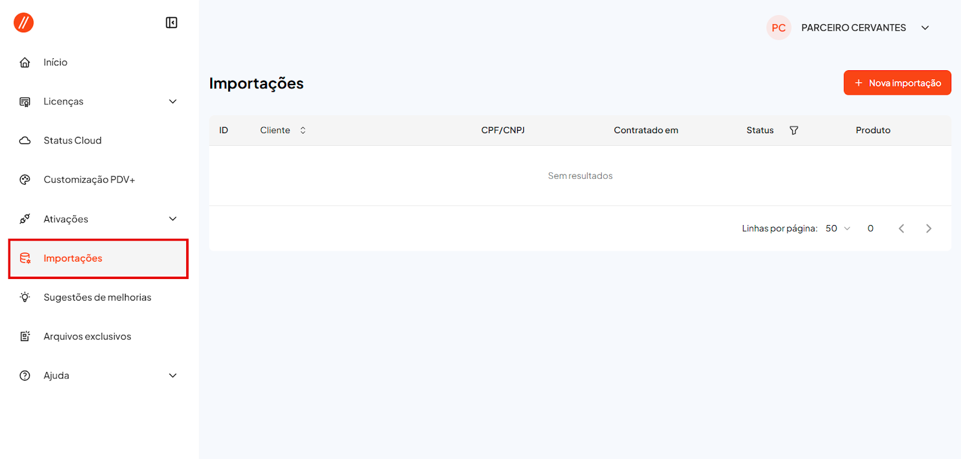Expand the Ajuda menu chevron
Viewport: 961px width, 459px height.
(x=173, y=376)
